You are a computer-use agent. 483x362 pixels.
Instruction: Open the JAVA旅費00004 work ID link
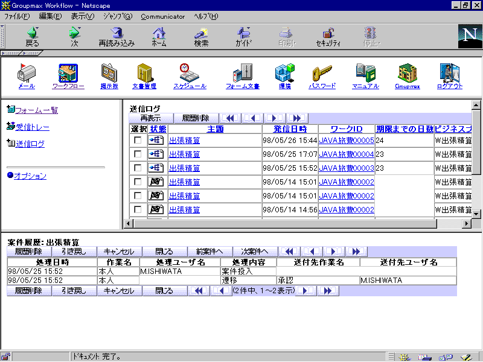[x=347, y=154]
